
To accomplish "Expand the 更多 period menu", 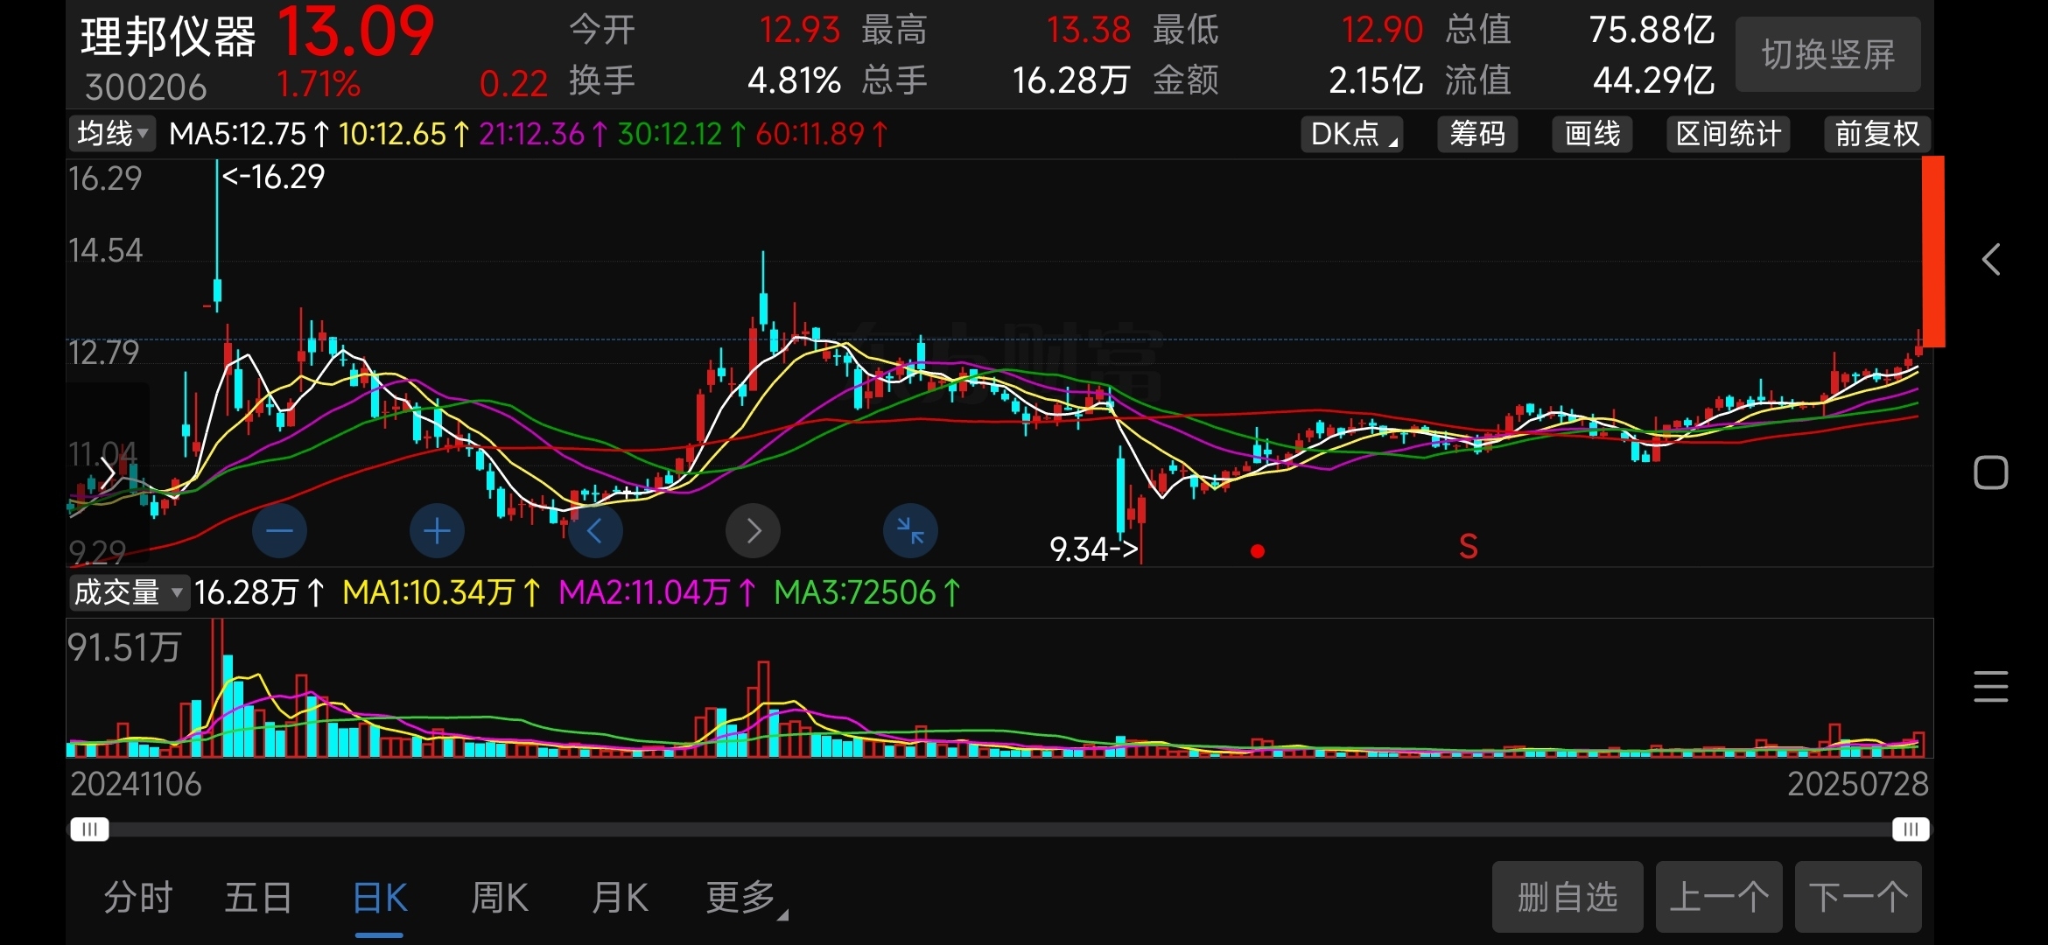I will click(x=746, y=898).
